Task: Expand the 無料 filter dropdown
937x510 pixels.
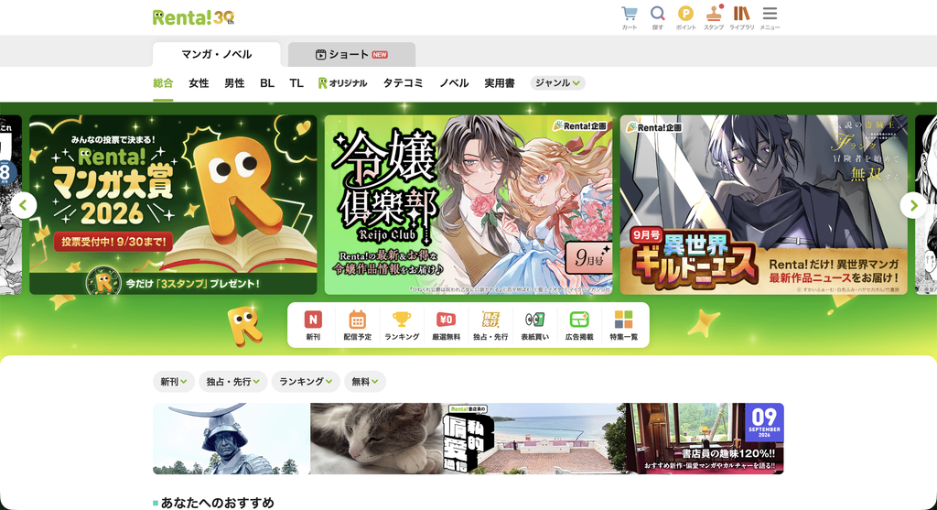Action: [x=365, y=382]
